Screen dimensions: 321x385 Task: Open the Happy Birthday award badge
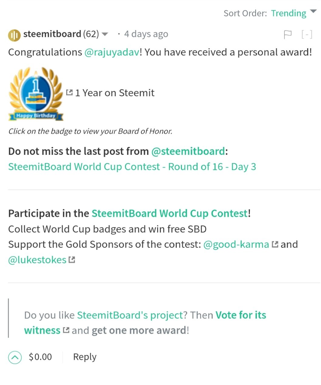point(36,94)
